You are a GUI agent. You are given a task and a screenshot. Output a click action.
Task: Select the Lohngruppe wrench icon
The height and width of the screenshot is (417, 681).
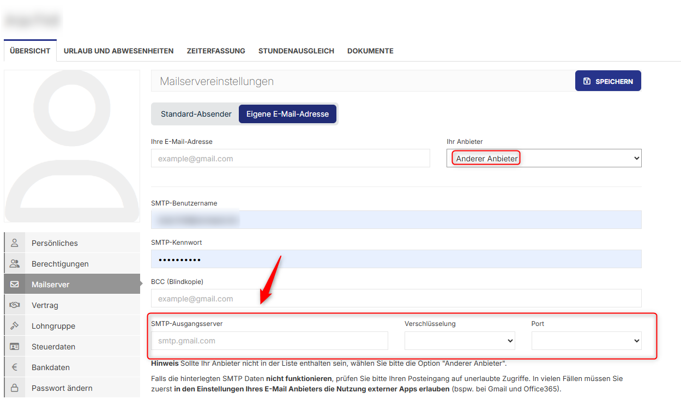click(14, 325)
